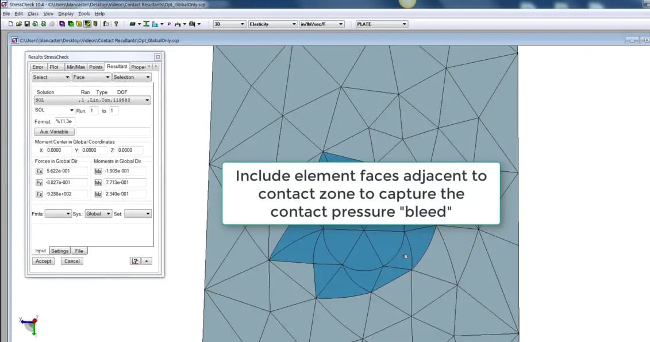The image size is (650, 342).
Task: Select the purple model view icon
Action: click(x=61, y=24)
